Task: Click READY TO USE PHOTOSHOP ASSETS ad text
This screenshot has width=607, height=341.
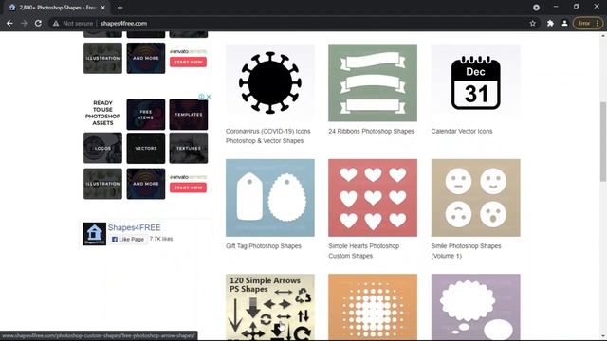Action: (x=102, y=113)
